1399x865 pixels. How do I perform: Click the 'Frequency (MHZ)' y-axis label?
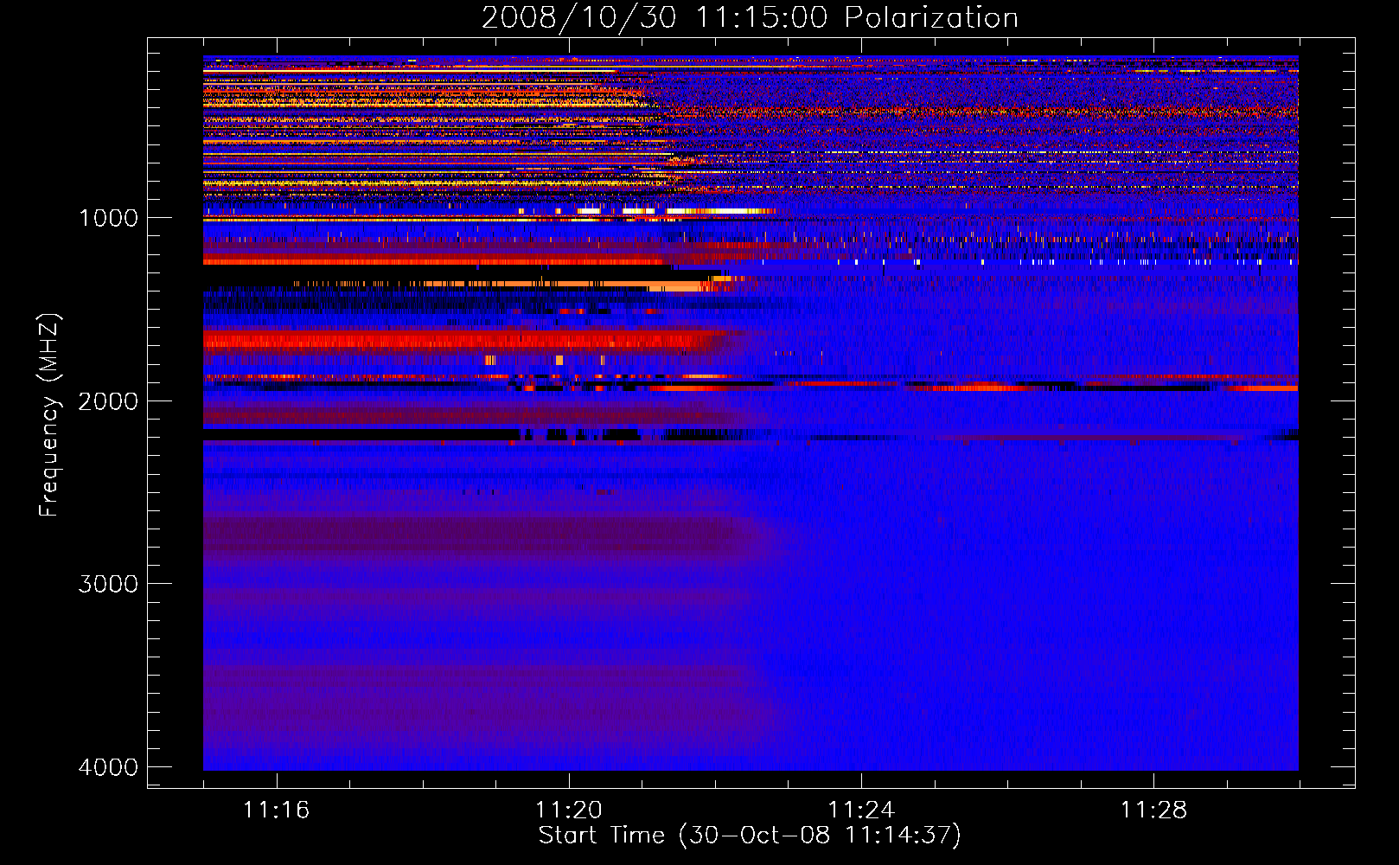click(x=49, y=415)
